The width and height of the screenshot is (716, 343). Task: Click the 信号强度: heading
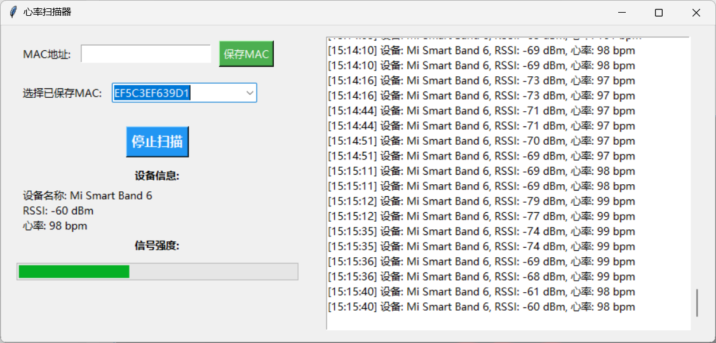tap(157, 246)
